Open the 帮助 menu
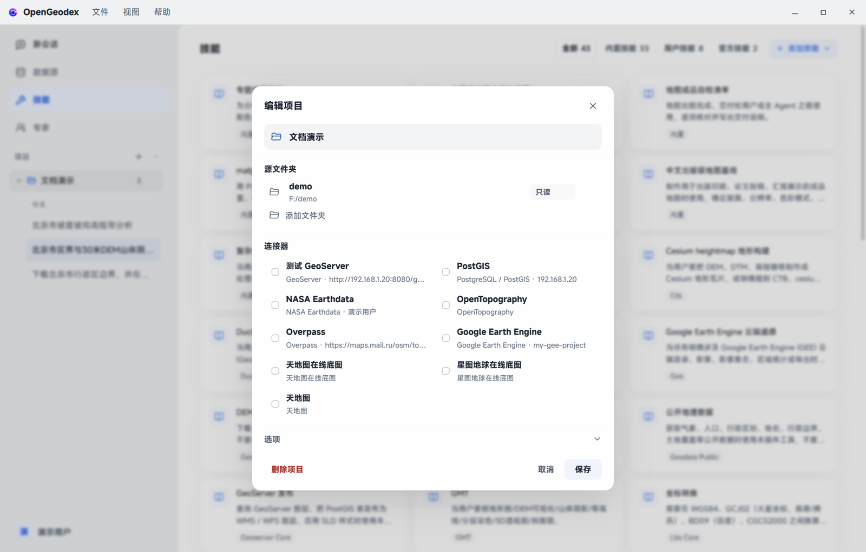Image resolution: width=866 pixels, height=552 pixels. click(162, 12)
